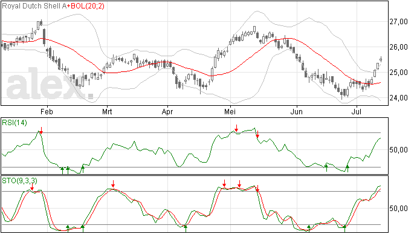The image size is (417, 234).
Task: Click the 26,00 price axis label
Action: pos(399,47)
